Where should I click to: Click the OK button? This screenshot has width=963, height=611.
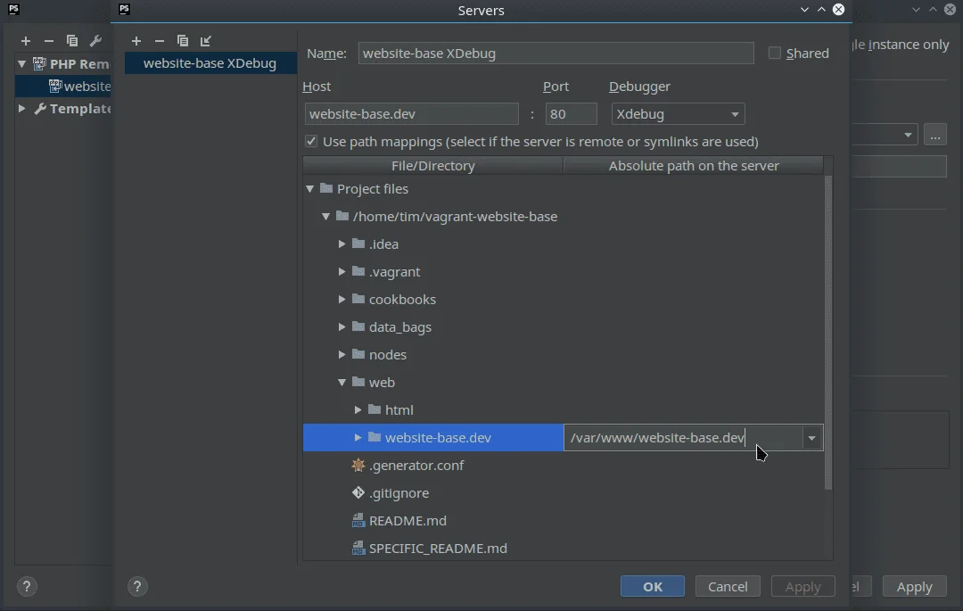653,586
